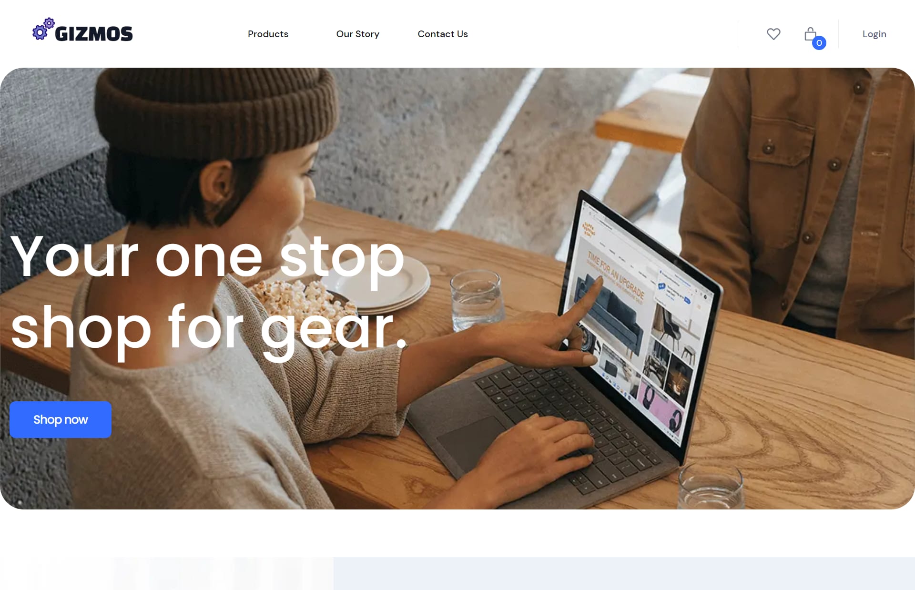This screenshot has width=915, height=590.
Task: Open the Login link
Action: (x=874, y=34)
